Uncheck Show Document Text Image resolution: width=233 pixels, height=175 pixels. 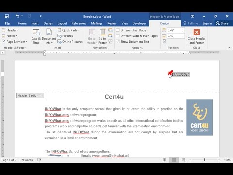coord(118,42)
